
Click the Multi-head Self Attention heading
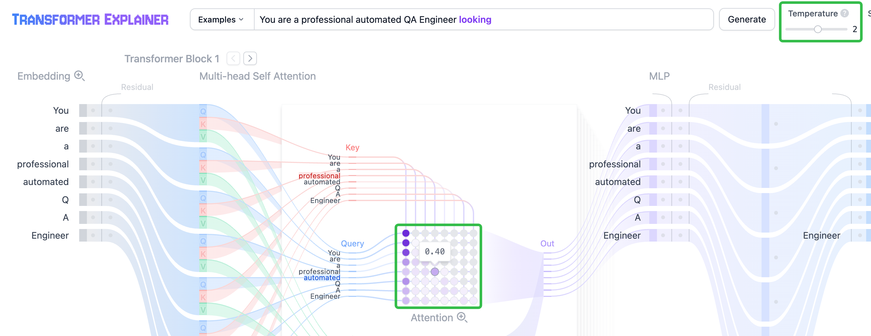click(x=257, y=76)
